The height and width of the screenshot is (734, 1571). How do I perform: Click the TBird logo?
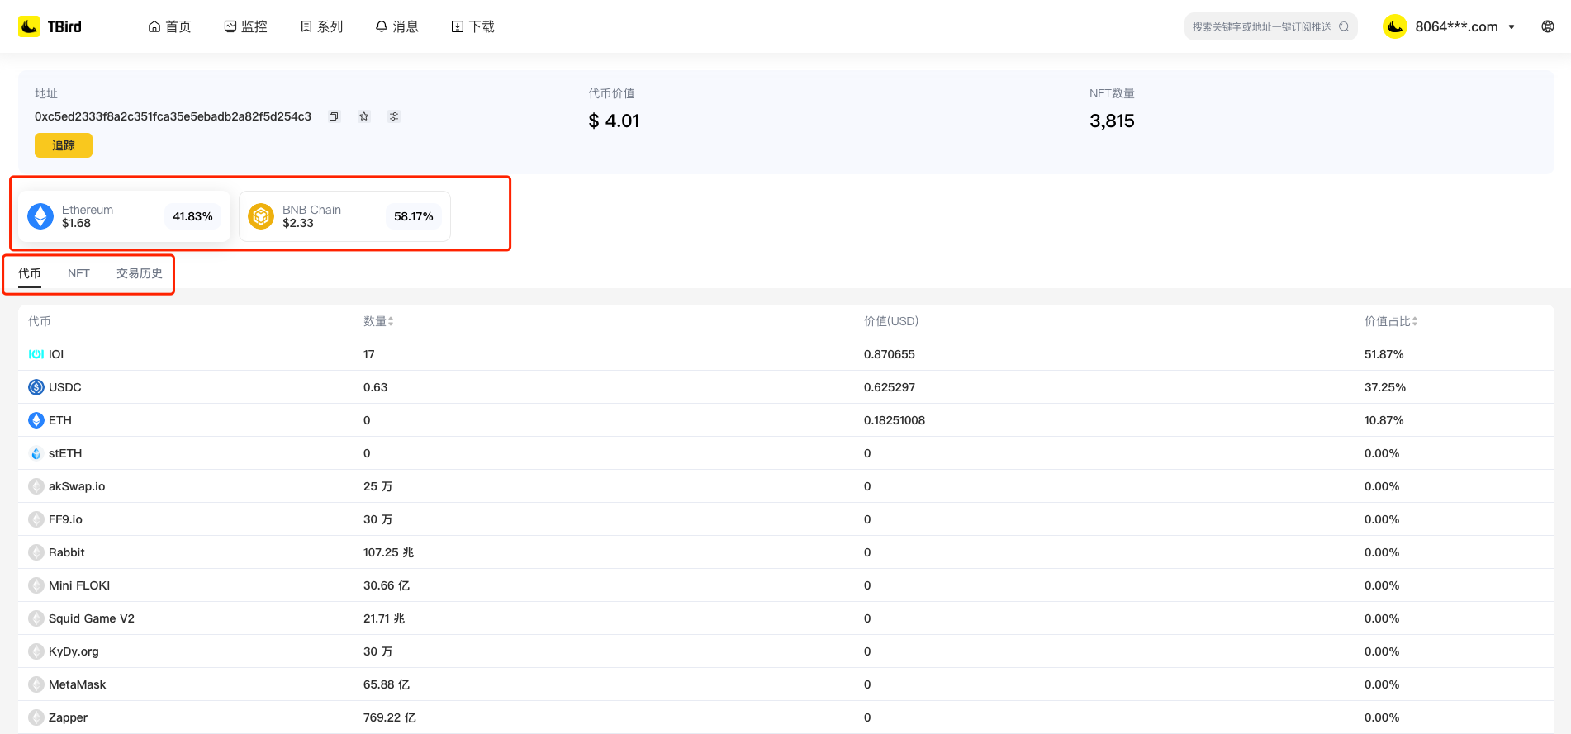pyautogui.click(x=50, y=26)
